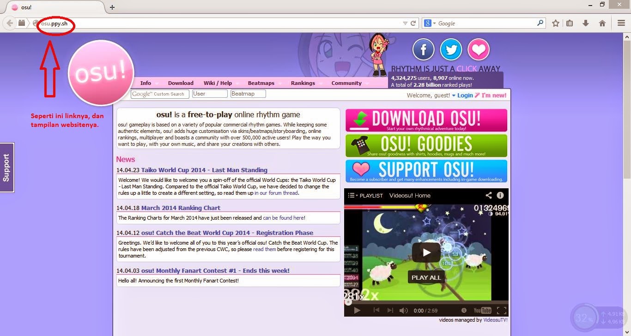Switch the video to fullscreen
This screenshot has width=631, height=336.
click(x=501, y=310)
